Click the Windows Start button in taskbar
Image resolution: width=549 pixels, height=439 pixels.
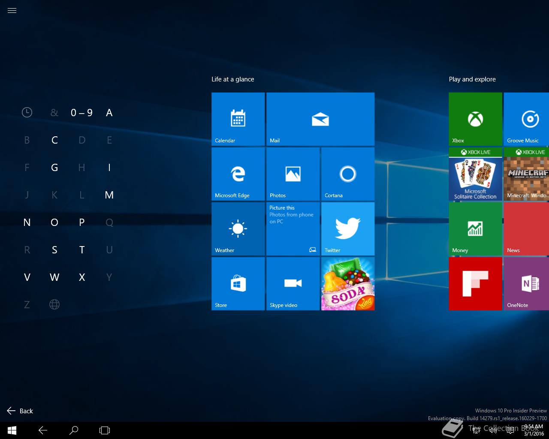point(12,430)
